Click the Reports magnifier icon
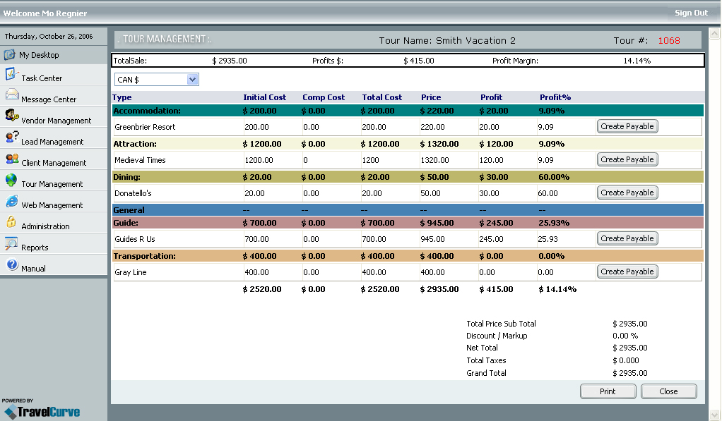722x421 pixels. click(11, 243)
